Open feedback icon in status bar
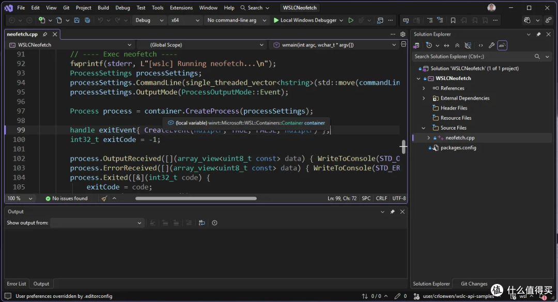558x302 pixels. pyautogui.click(x=8, y=296)
